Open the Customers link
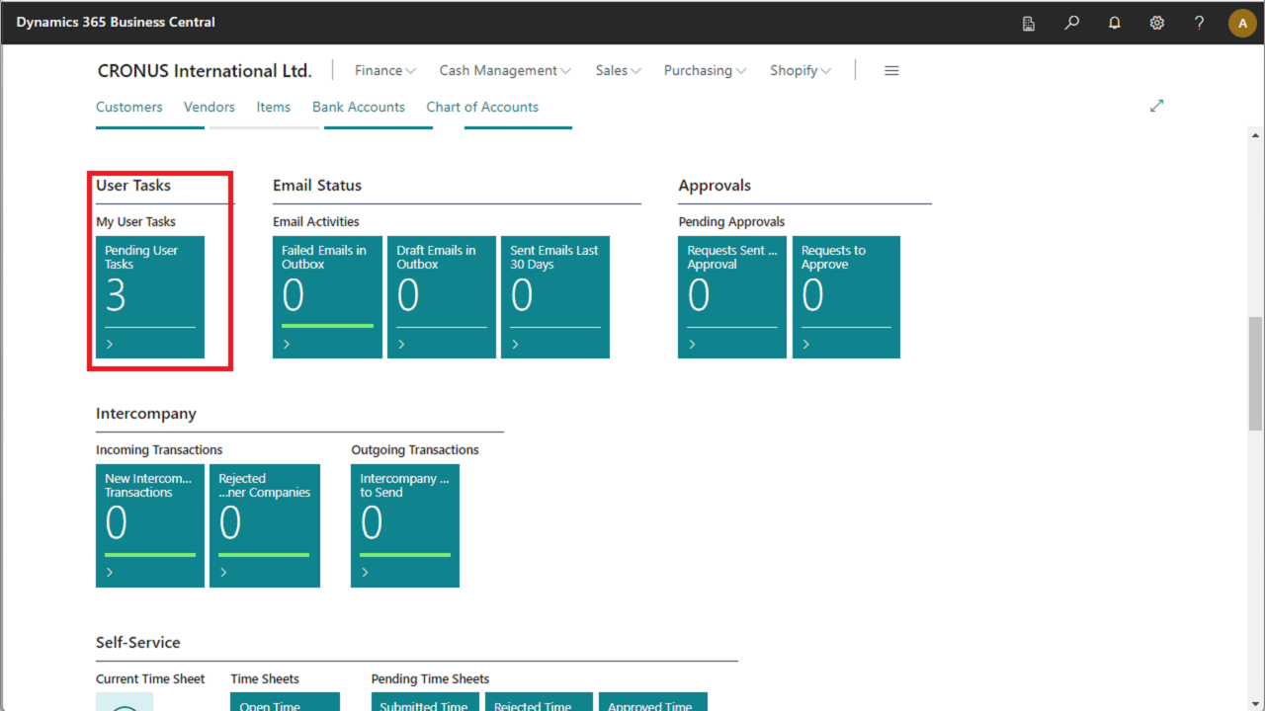Viewport: 1265px width, 711px height. click(x=129, y=107)
